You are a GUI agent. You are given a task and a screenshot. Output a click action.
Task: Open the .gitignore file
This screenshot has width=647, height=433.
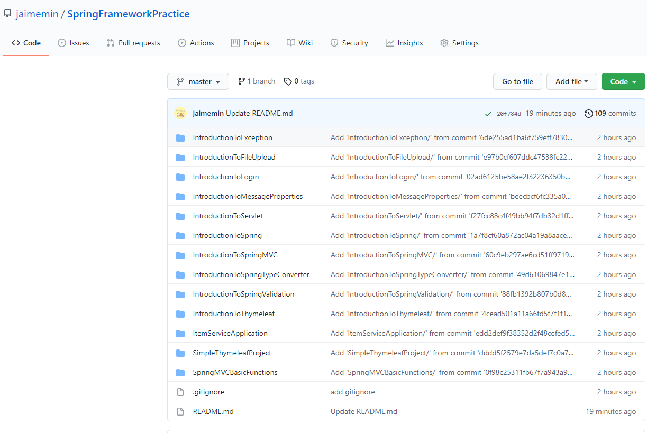[208, 392]
